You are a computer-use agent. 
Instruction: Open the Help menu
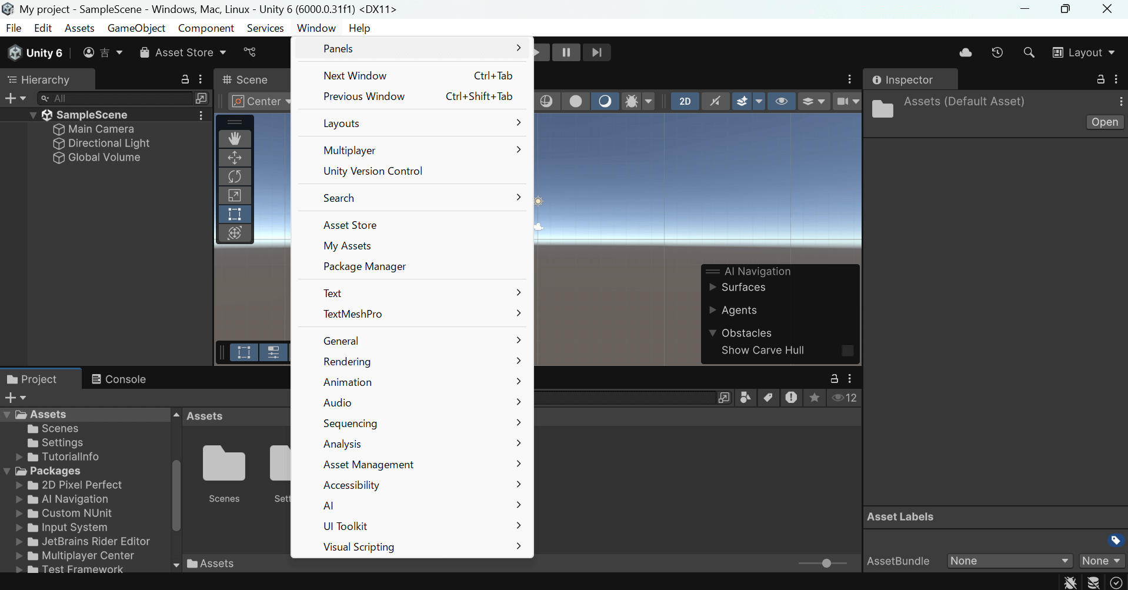click(x=359, y=28)
